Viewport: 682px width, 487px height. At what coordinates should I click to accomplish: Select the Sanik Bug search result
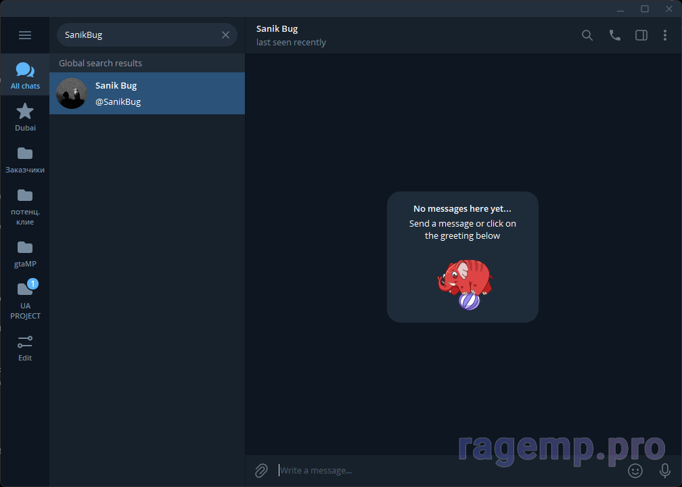(147, 93)
